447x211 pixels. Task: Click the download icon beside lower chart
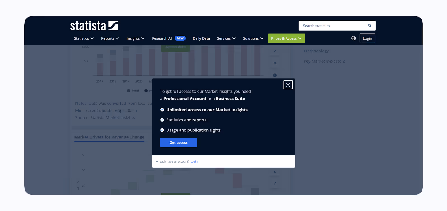[275, 171]
